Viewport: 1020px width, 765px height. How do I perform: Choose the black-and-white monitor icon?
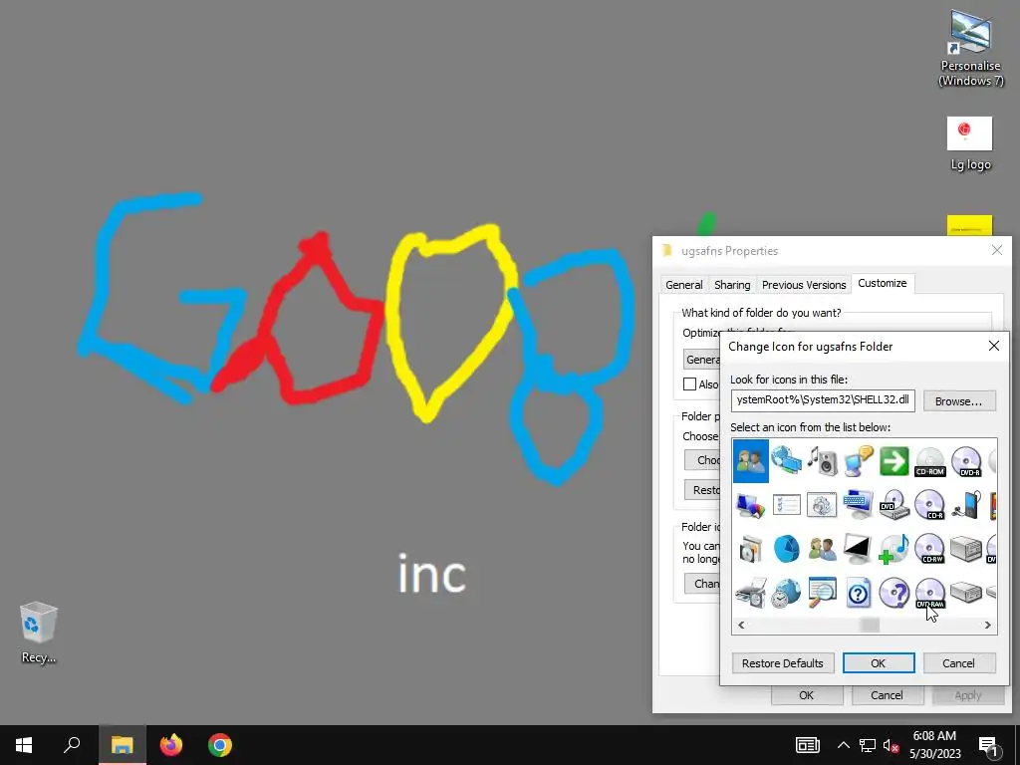point(858,549)
